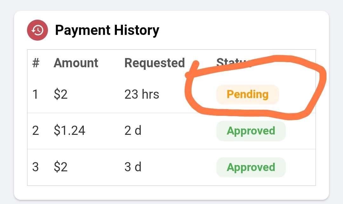Select the $2 amount in row 3
The height and width of the screenshot is (204, 343).
coord(61,167)
